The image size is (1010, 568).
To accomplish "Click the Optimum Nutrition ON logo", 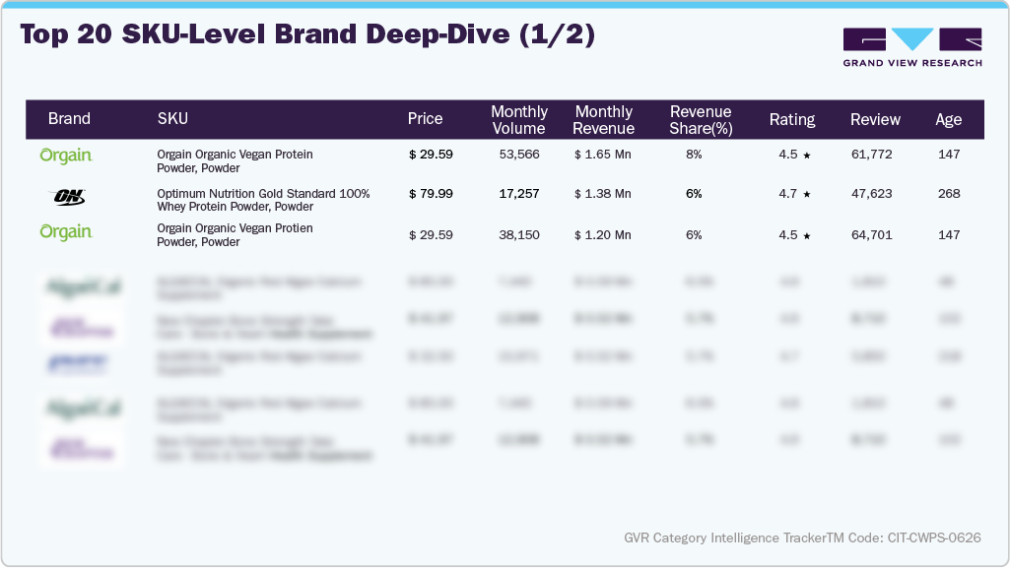I will click(69, 197).
